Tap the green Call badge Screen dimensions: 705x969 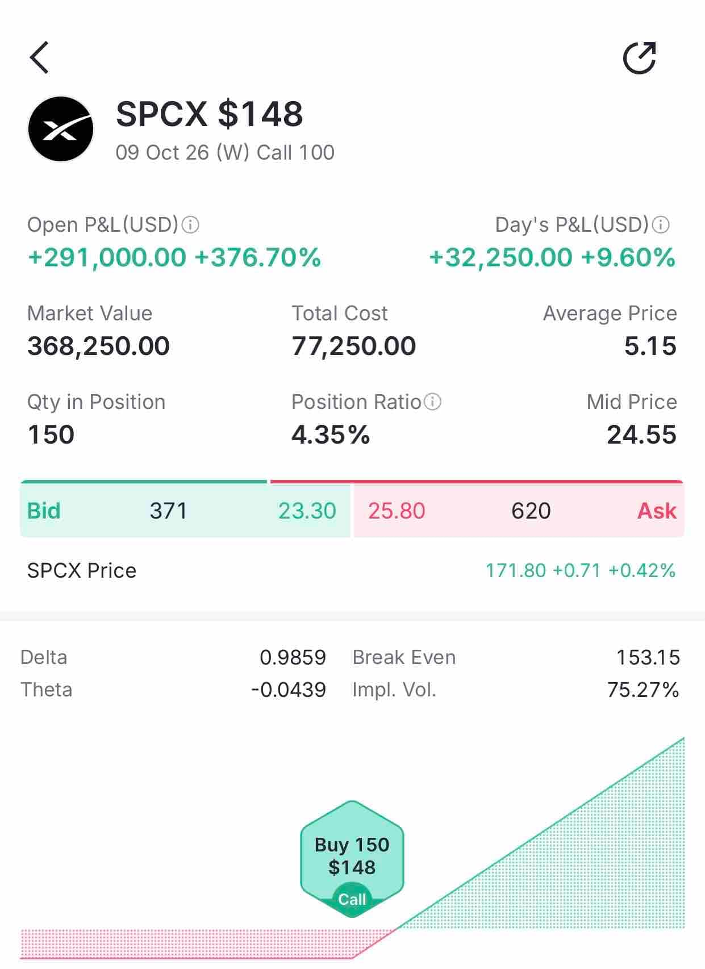(352, 899)
